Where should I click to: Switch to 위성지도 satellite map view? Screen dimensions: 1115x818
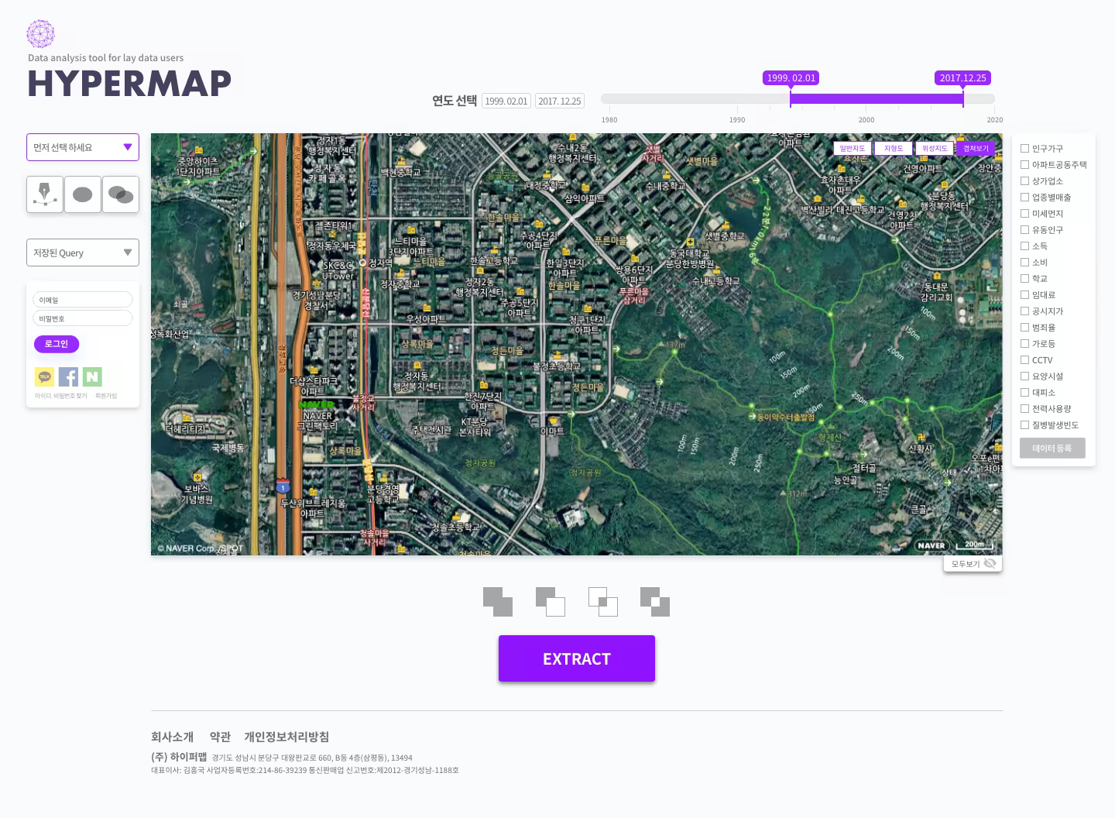(x=934, y=148)
